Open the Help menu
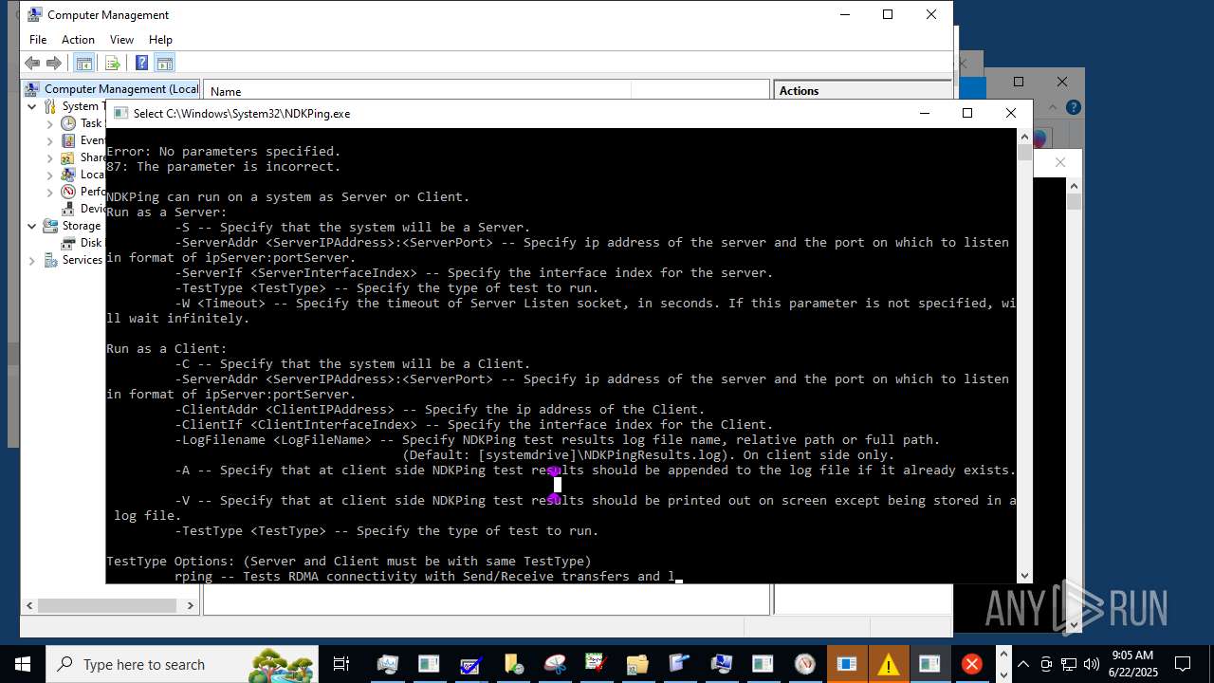This screenshot has height=683, width=1214. [160, 40]
